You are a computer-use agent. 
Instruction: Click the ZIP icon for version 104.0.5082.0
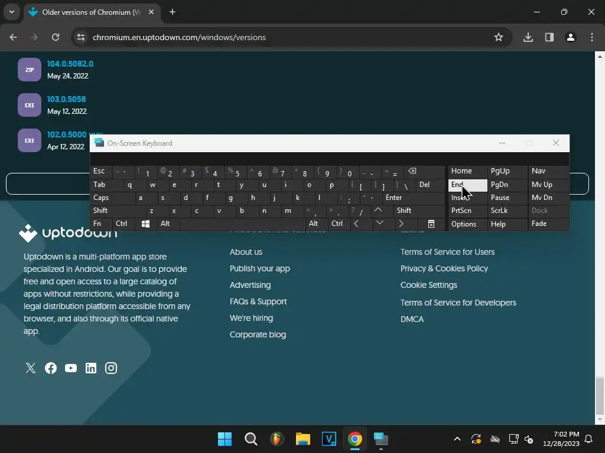(x=30, y=70)
